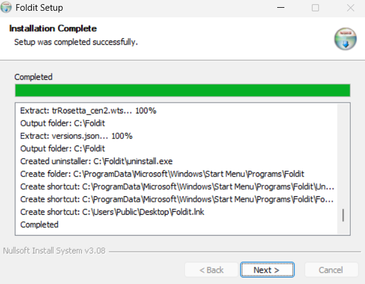Image resolution: width=365 pixels, height=284 pixels.
Task: Select Create shortcut line ending in 'Fo...'
Action: [177, 199]
